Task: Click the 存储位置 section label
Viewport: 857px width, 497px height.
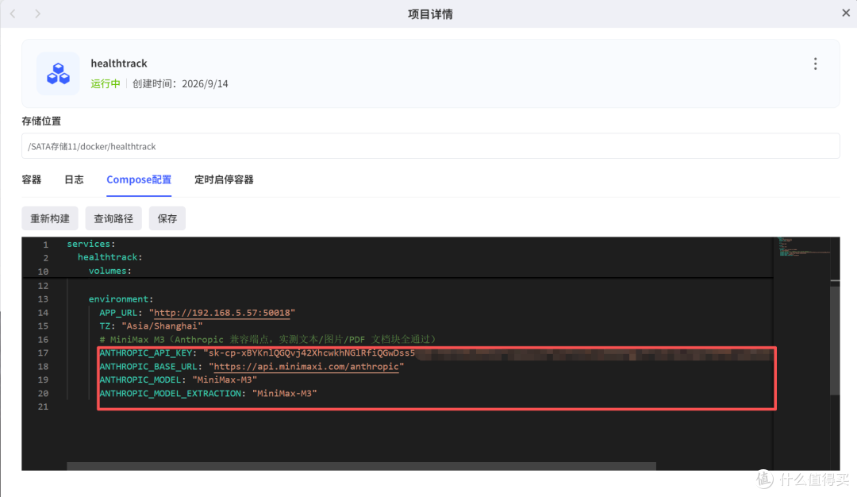Action: (41, 121)
